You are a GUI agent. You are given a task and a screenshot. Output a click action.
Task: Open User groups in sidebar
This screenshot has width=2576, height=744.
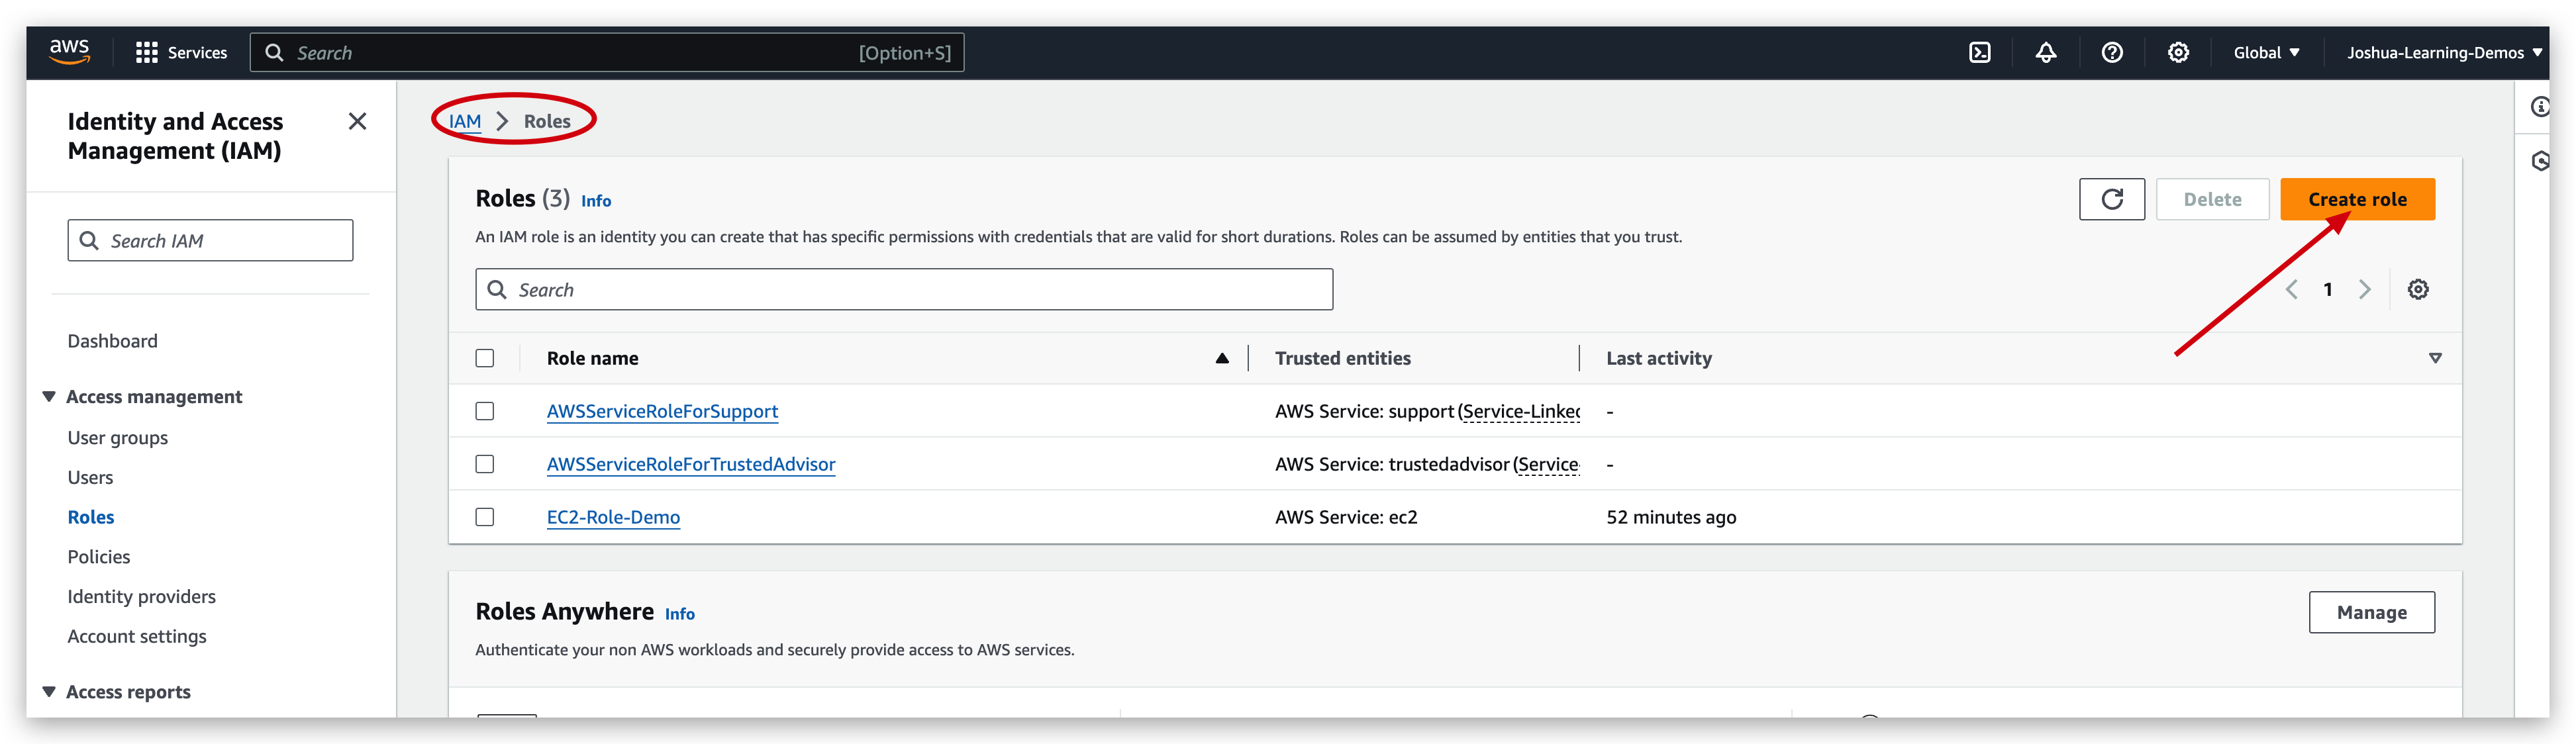[x=118, y=438]
